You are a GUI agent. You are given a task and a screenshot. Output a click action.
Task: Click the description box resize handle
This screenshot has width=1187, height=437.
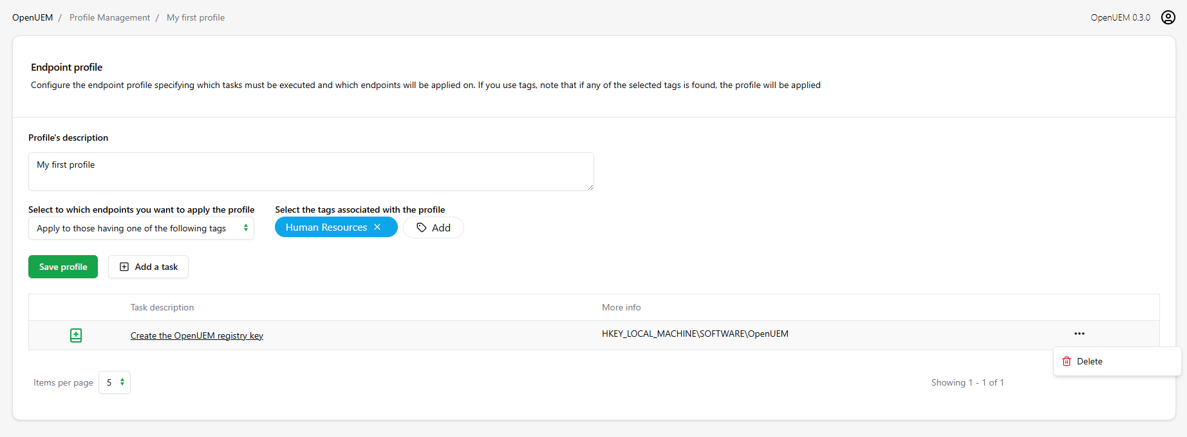(590, 187)
